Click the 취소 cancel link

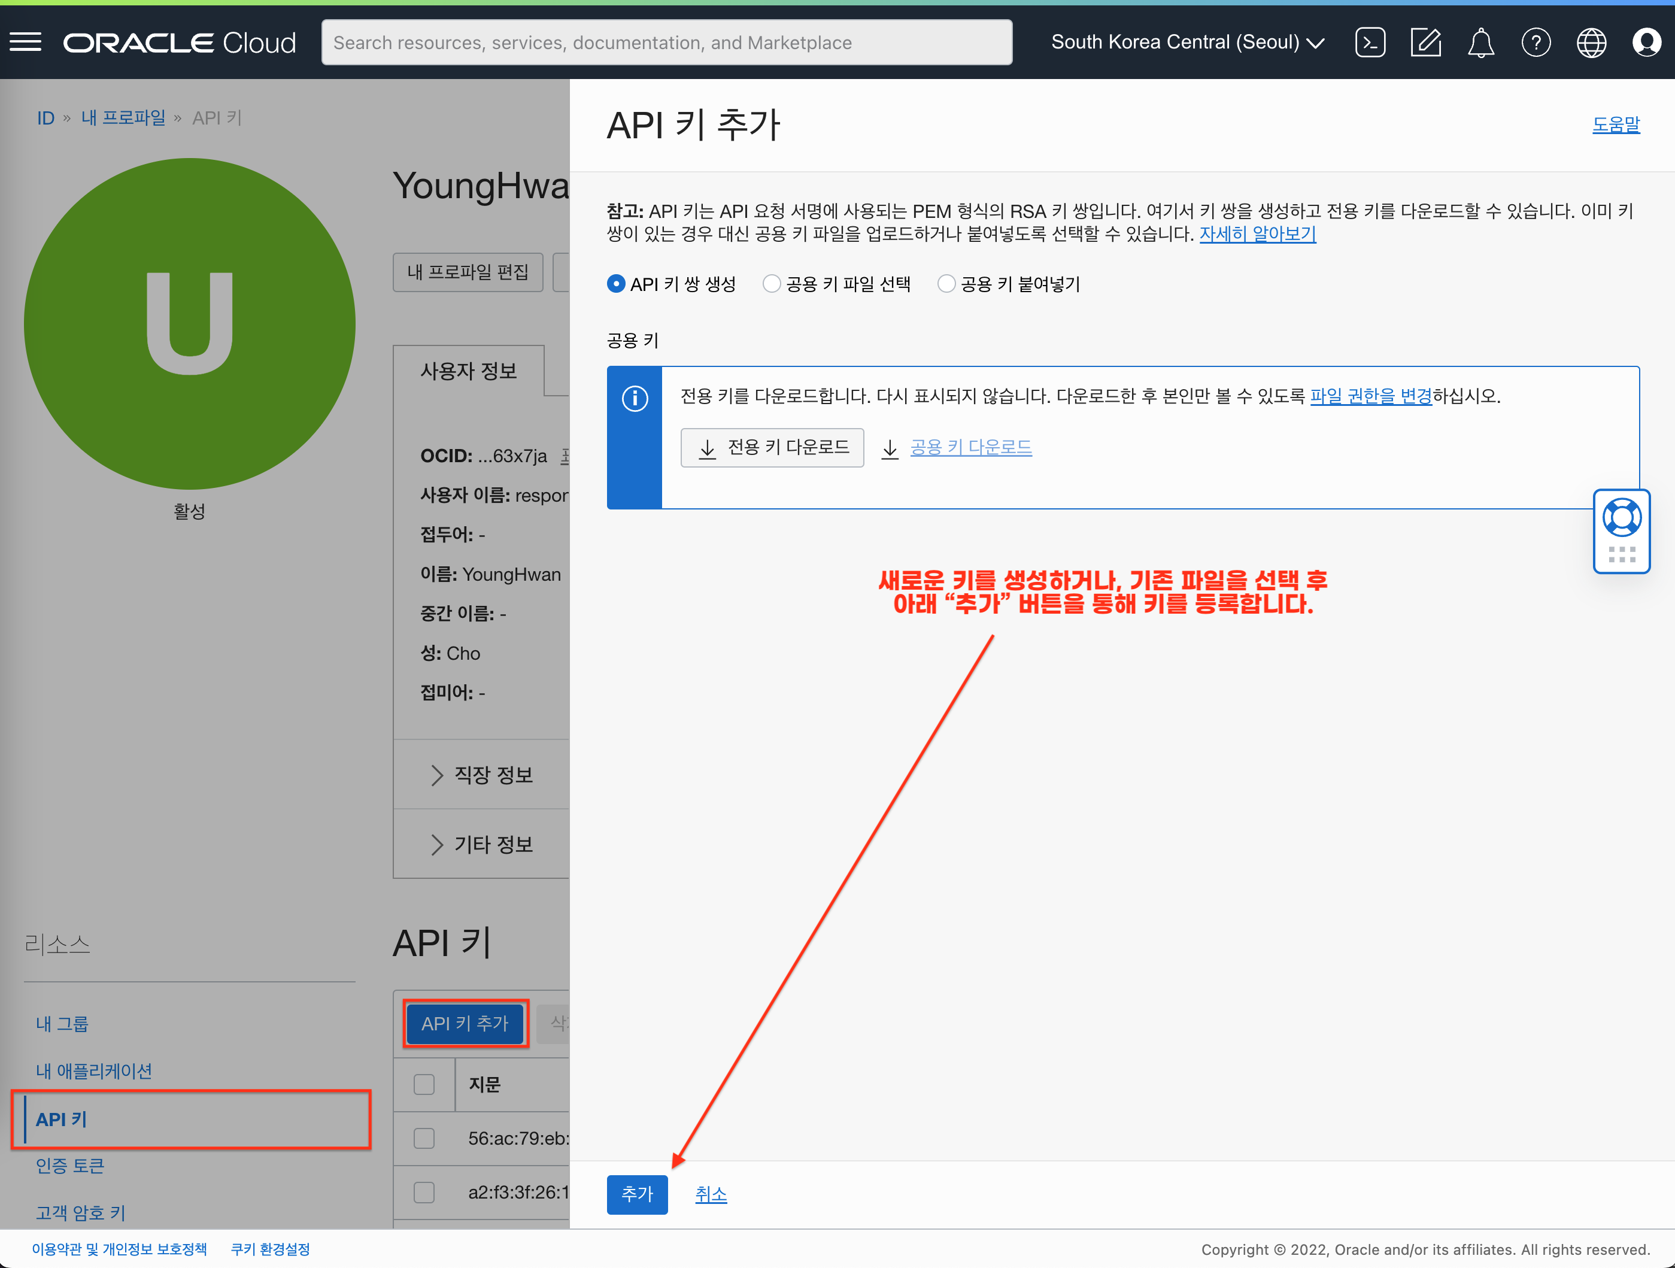[x=710, y=1194]
